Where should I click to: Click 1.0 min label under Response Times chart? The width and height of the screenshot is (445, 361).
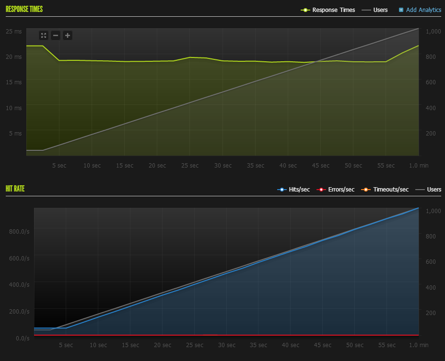pyautogui.click(x=419, y=166)
